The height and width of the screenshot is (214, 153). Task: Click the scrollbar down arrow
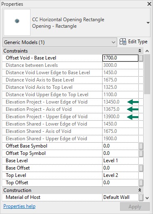coord(147,198)
